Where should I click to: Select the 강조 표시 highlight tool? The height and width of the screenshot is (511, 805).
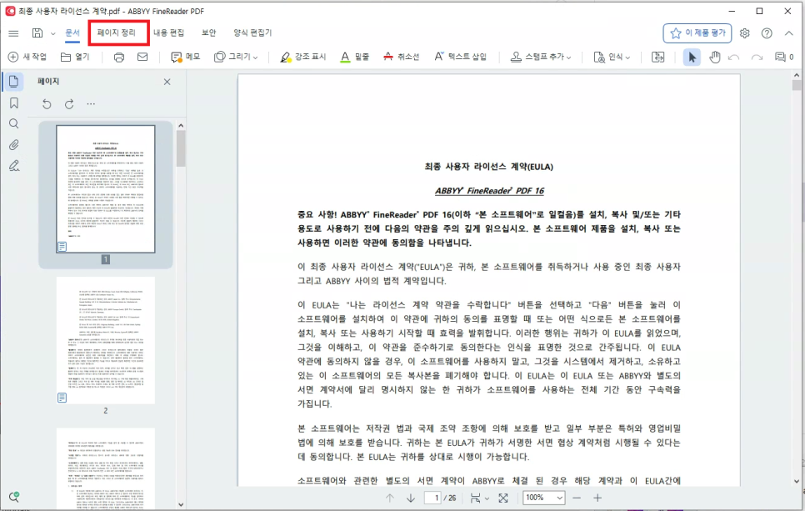[302, 57]
